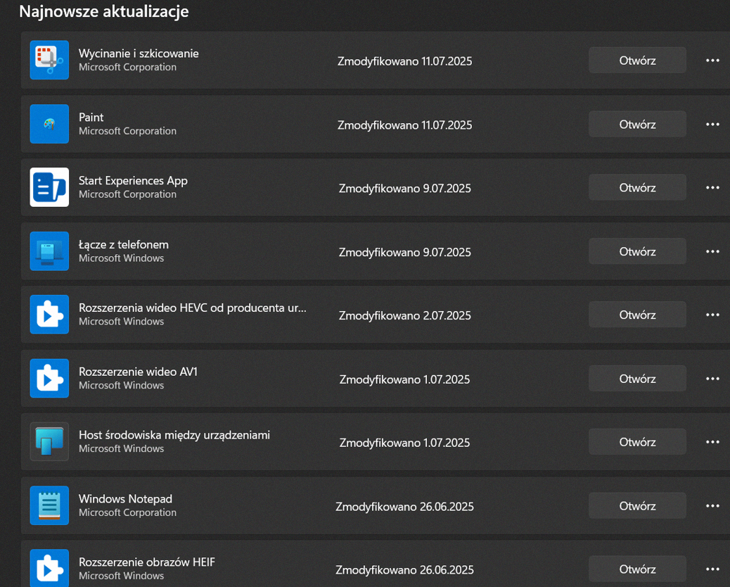This screenshot has width=730, height=587.
Task: Select the Host środowiska między urządzeniami row
Action: (x=376, y=441)
